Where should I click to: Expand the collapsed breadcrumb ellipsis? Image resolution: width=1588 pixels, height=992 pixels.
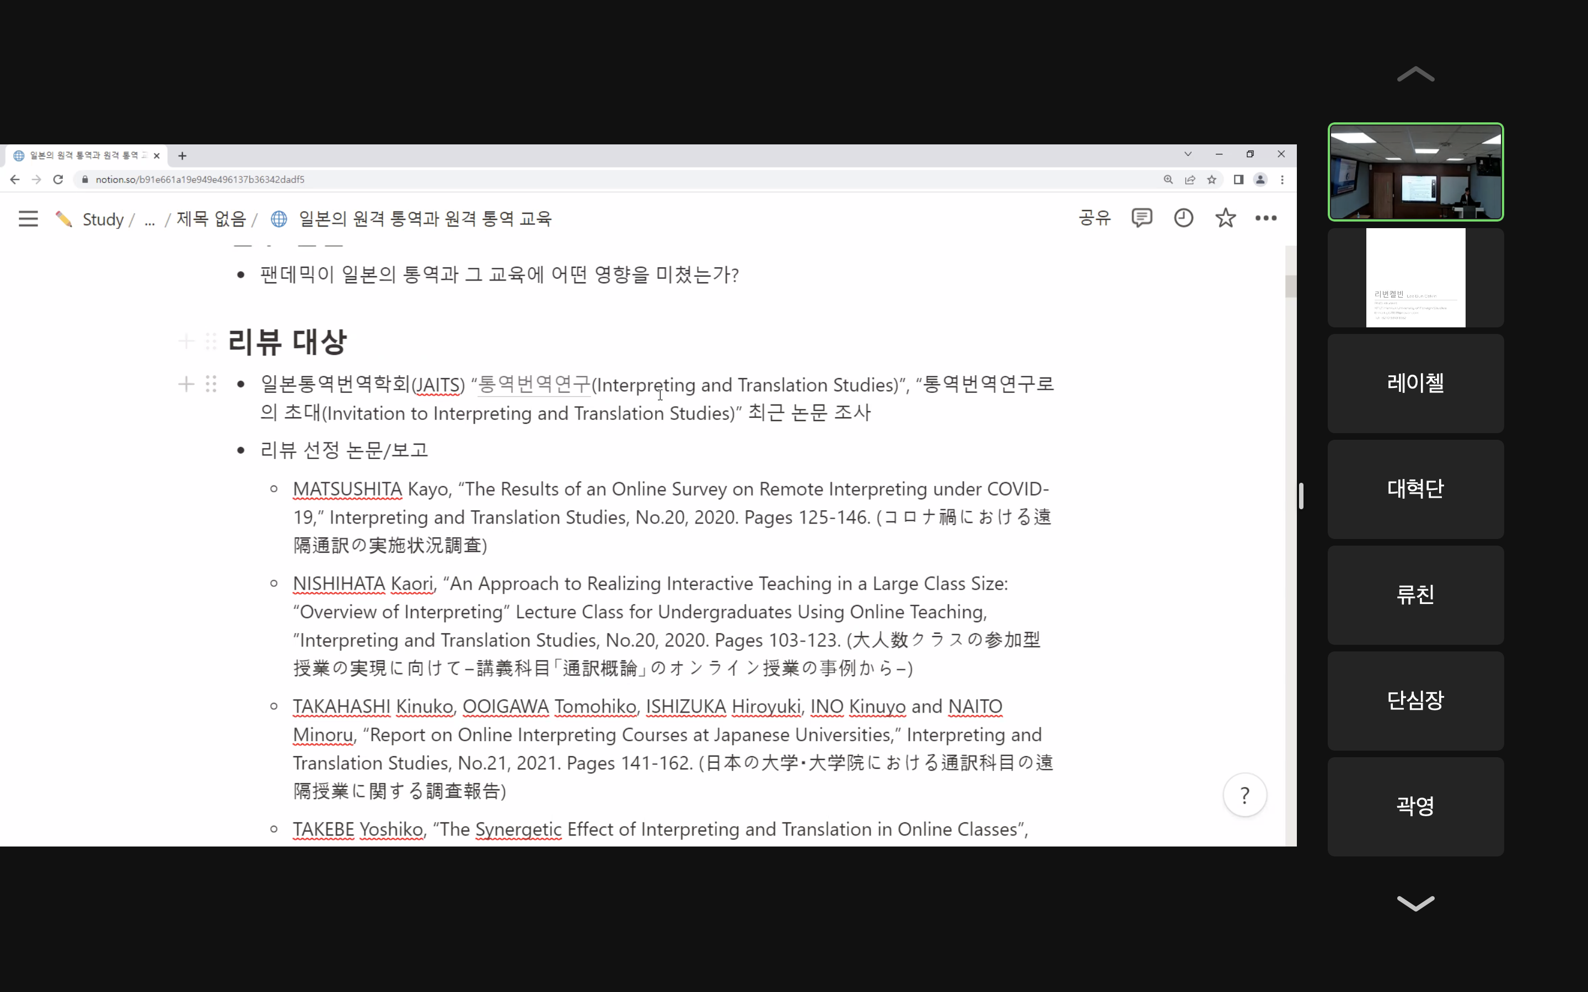pos(149,219)
